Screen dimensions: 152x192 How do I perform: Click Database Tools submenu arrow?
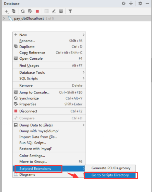83,72
